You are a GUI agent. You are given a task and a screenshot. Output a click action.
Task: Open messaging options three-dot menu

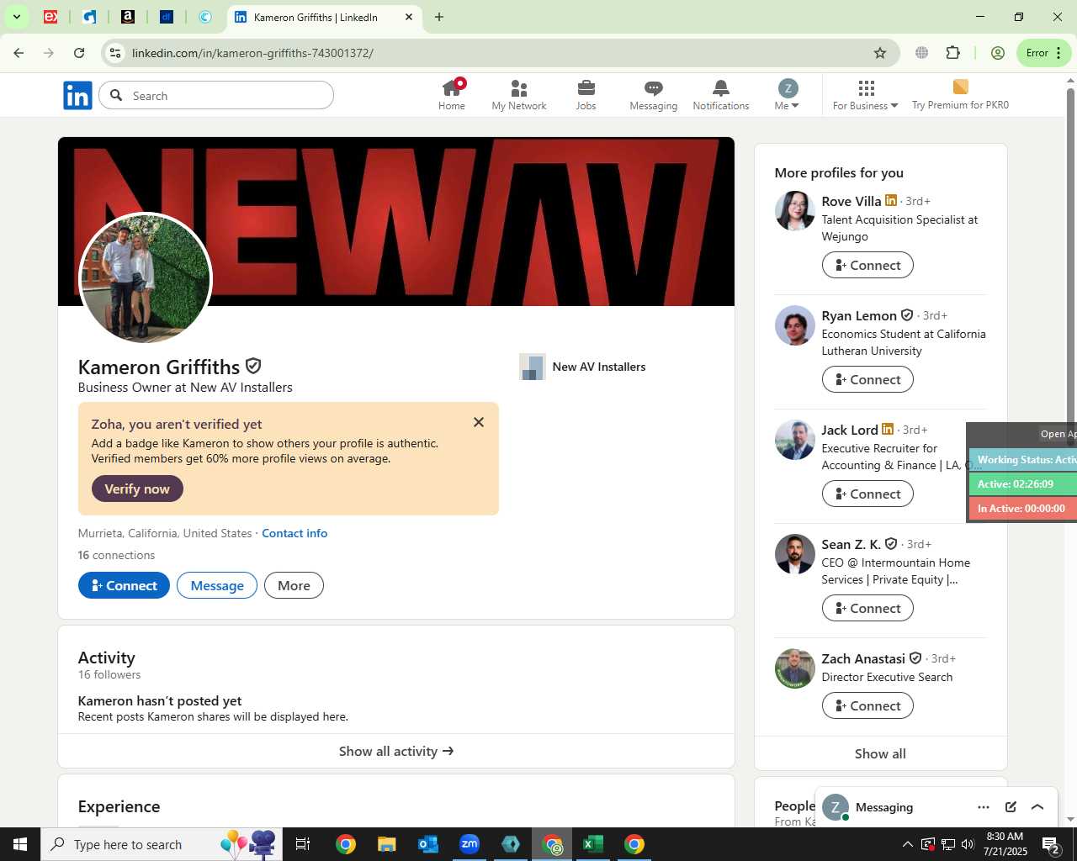pyautogui.click(x=984, y=807)
